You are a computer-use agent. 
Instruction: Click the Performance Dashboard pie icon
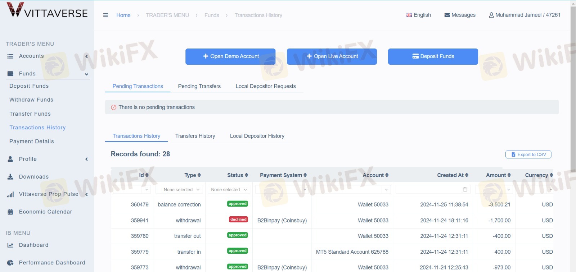click(x=10, y=263)
